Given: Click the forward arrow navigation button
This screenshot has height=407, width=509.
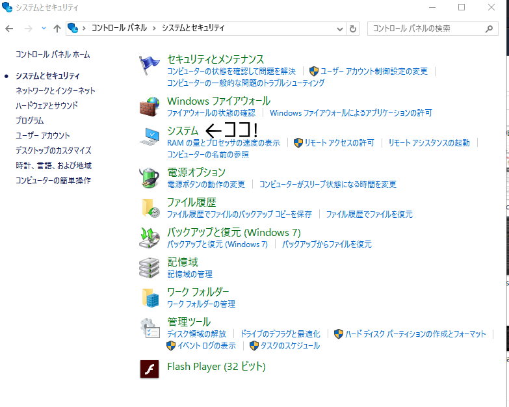Looking at the screenshot, I should [x=28, y=29].
